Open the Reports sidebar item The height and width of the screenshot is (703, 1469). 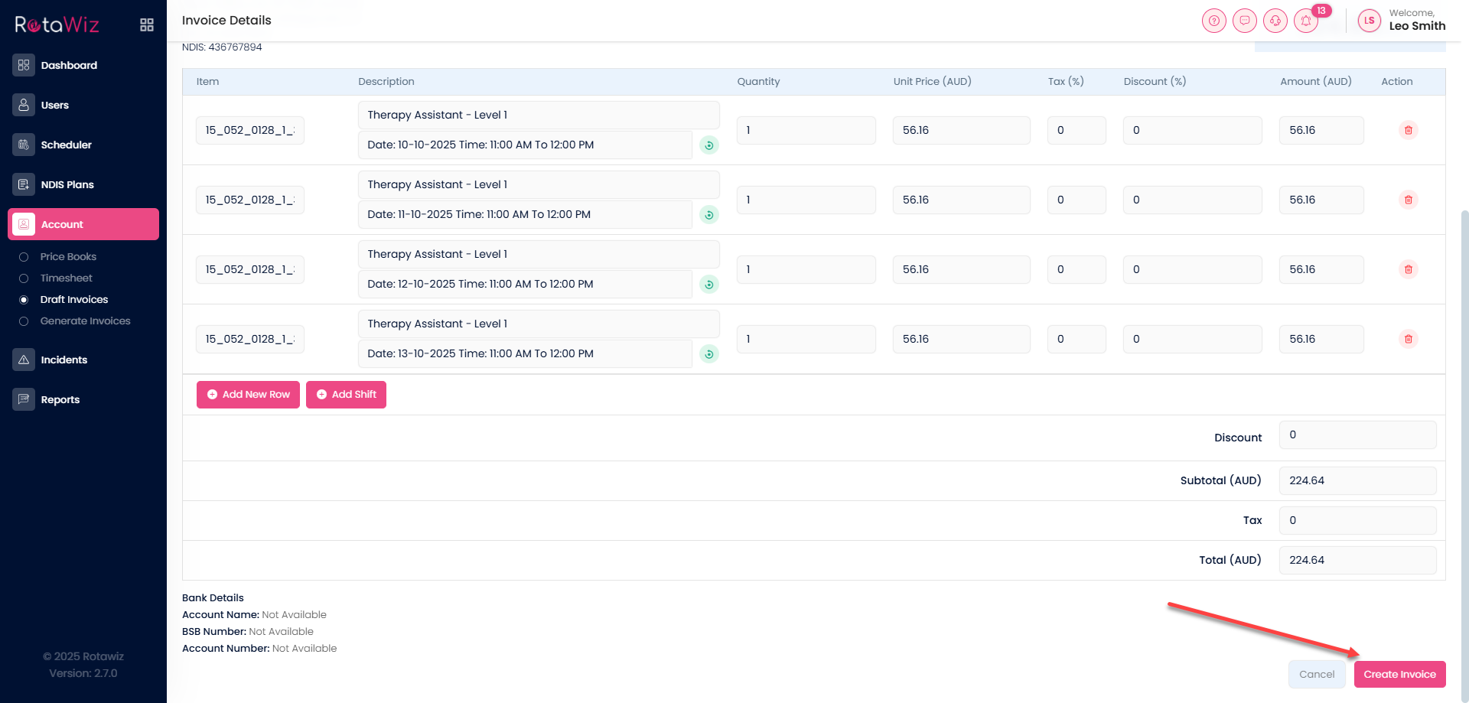[60, 399]
